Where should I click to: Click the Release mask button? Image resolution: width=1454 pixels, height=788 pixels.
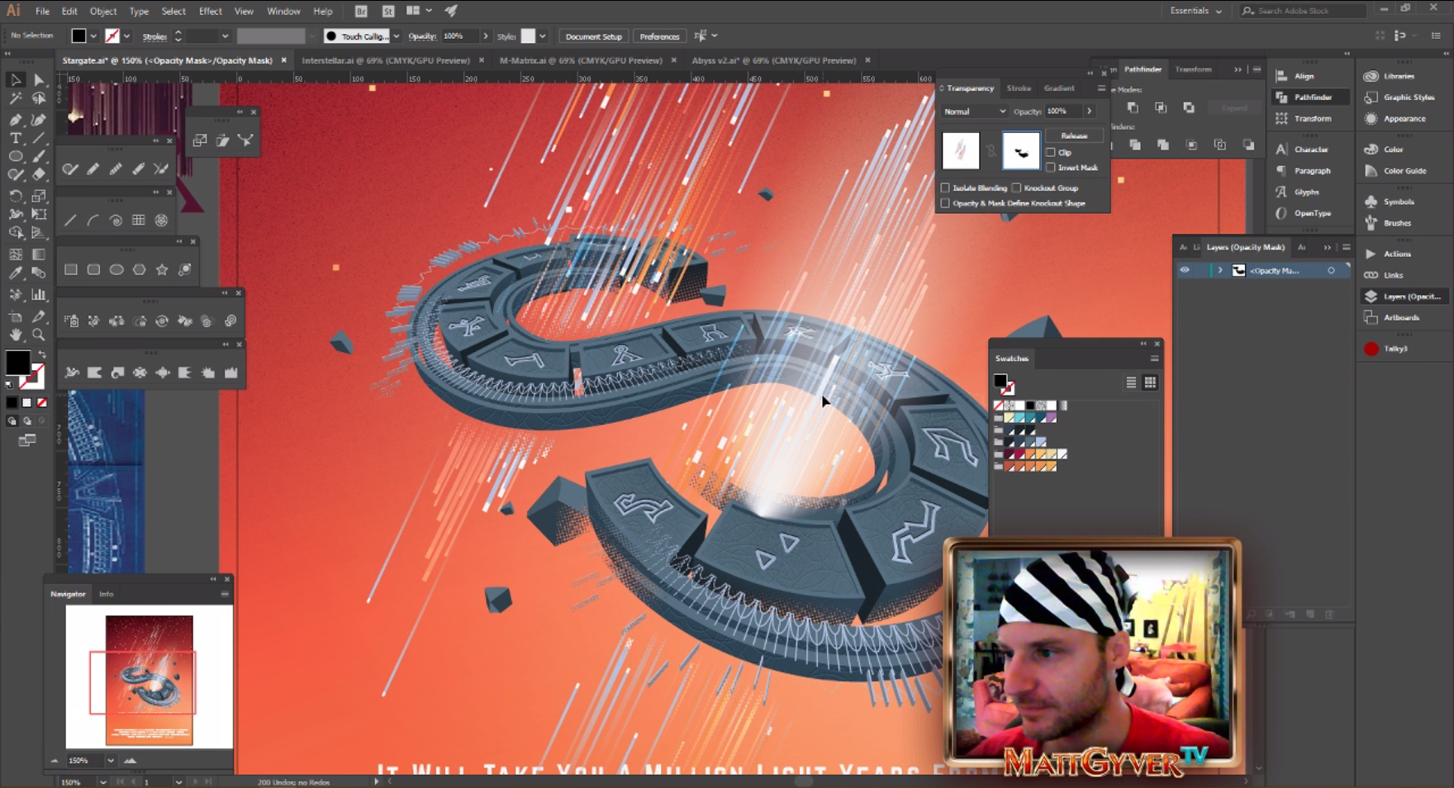coord(1074,135)
